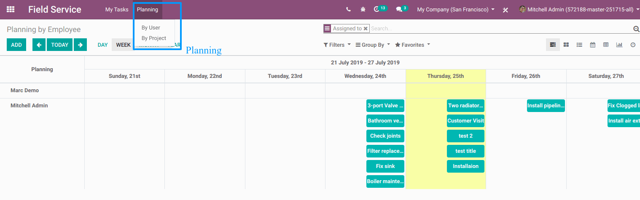The image size is (640, 200).
Task: Open the test title task
Action: pyautogui.click(x=465, y=151)
